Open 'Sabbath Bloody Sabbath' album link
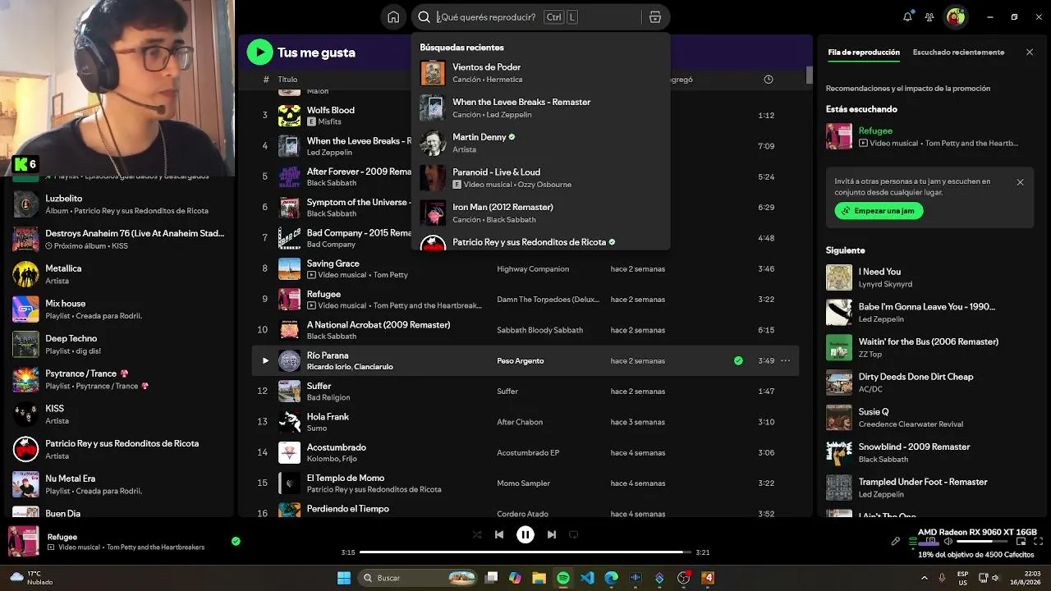The image size is (1051, 591). pos(539,330)
